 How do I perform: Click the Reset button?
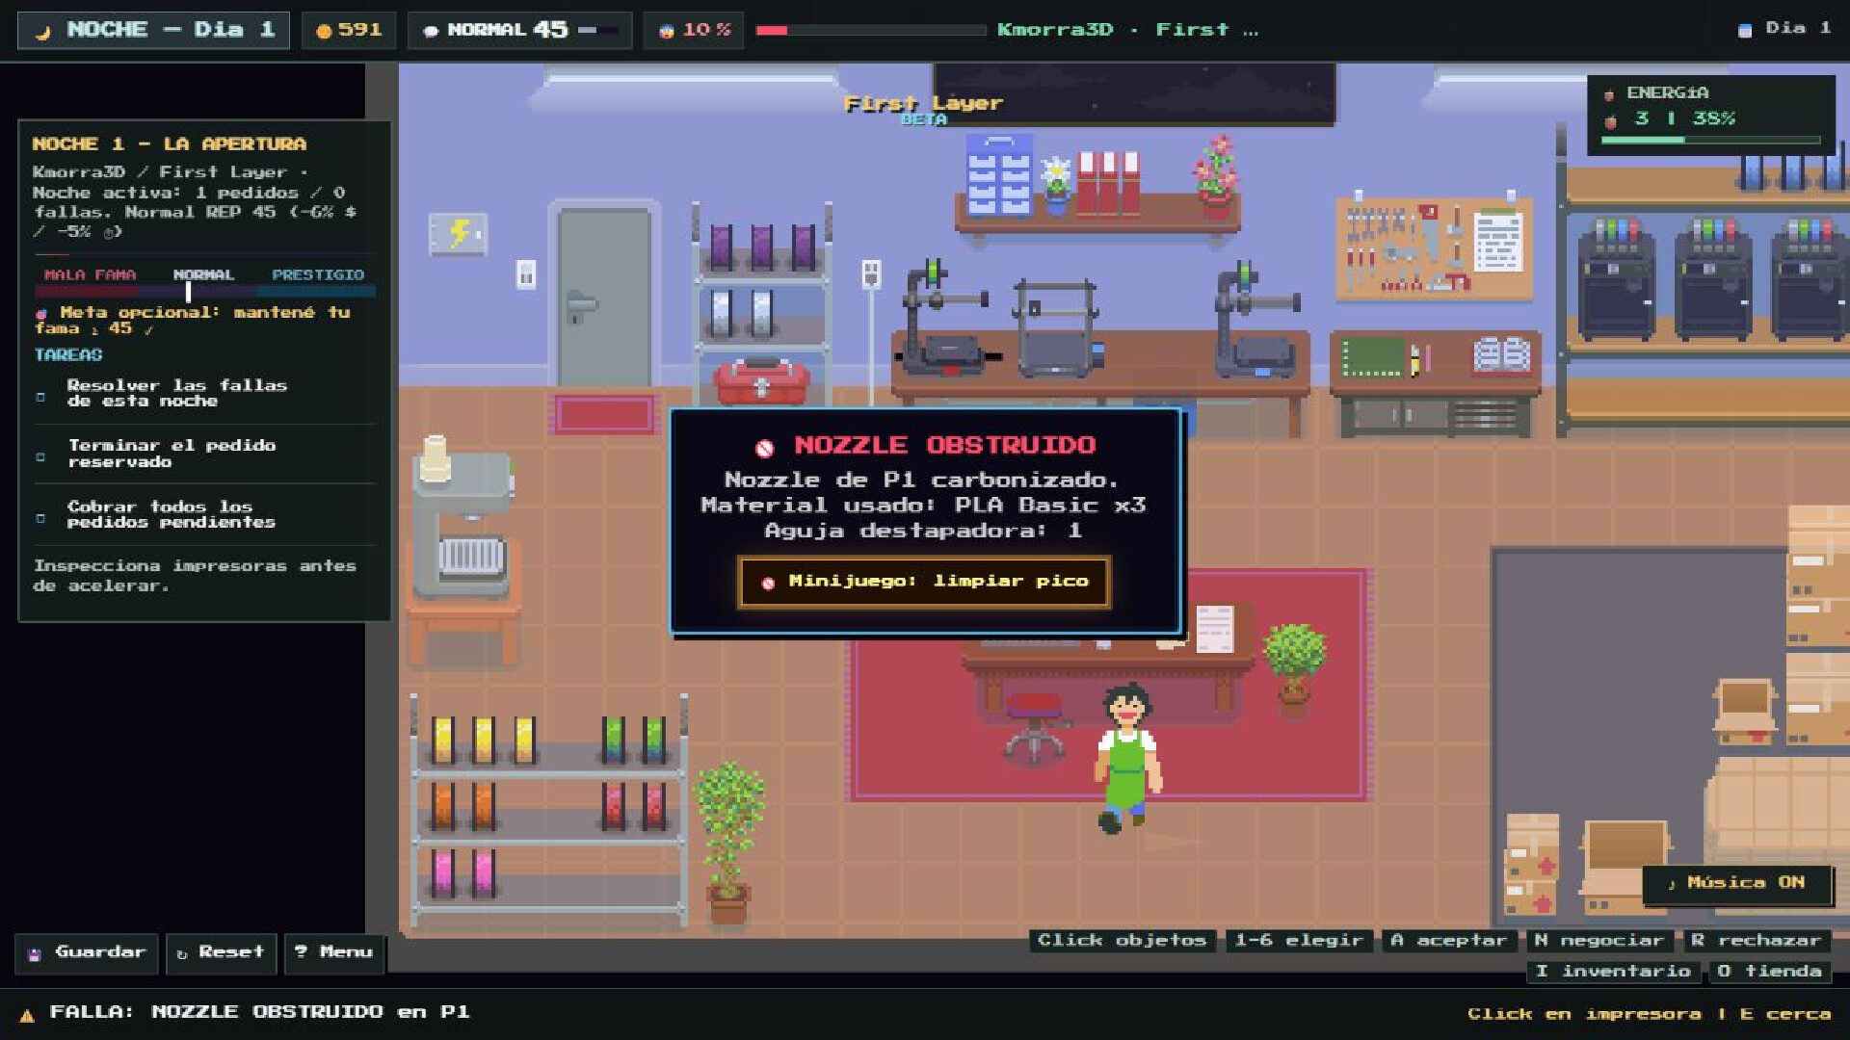(221, 952)
